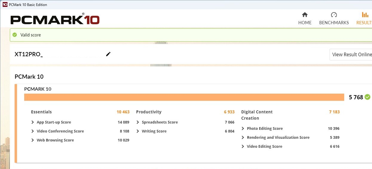Switch to the RESULTS tab
Image resolution: width=372 pixels, height=169 pixels.
364,19
